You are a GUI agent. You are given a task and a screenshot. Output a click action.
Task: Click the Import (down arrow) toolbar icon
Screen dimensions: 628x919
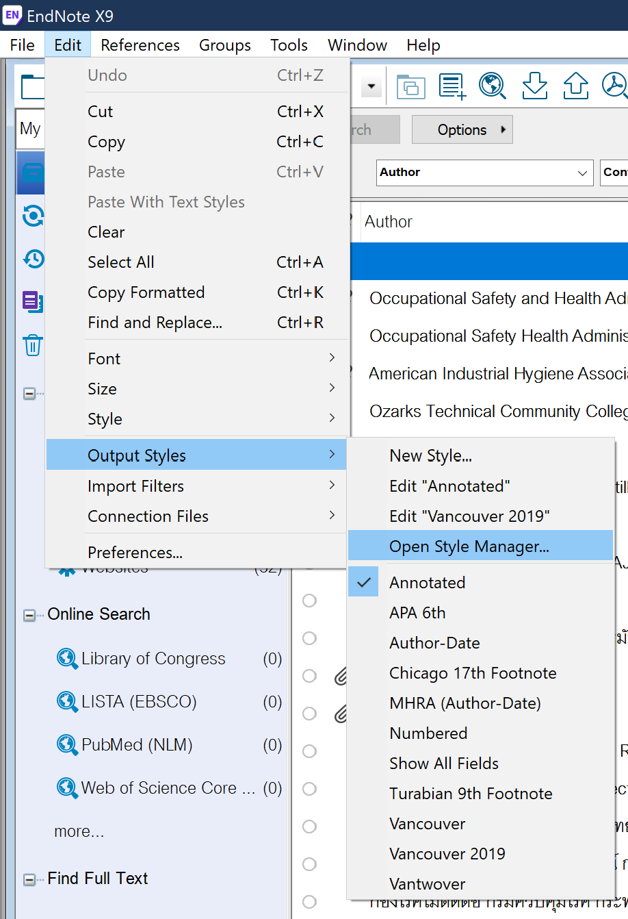pyautogui.click(x=534, y=86)
